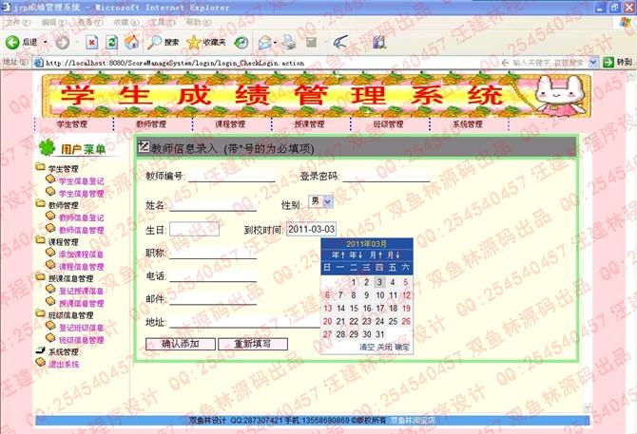
Task: Click the 到校时间 date field
Action: tap(312, 229)
